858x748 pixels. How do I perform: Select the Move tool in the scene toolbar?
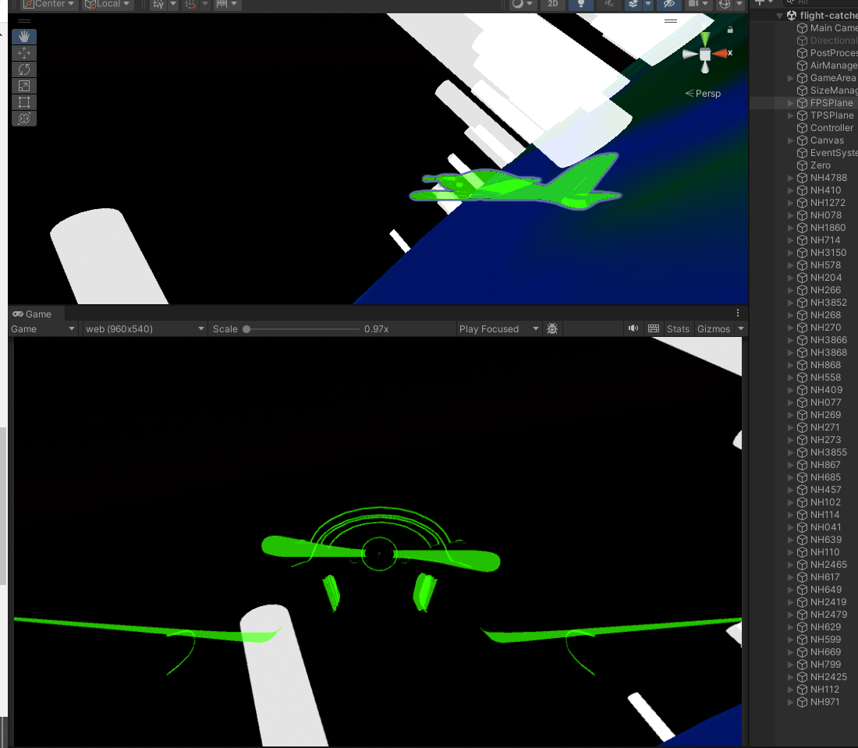click(23, 52)
